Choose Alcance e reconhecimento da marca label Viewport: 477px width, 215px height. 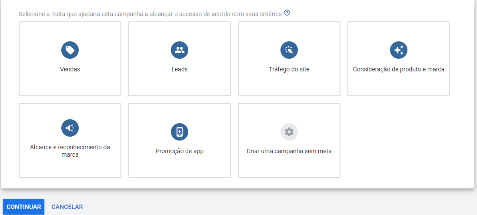click(x=70, y=151)
